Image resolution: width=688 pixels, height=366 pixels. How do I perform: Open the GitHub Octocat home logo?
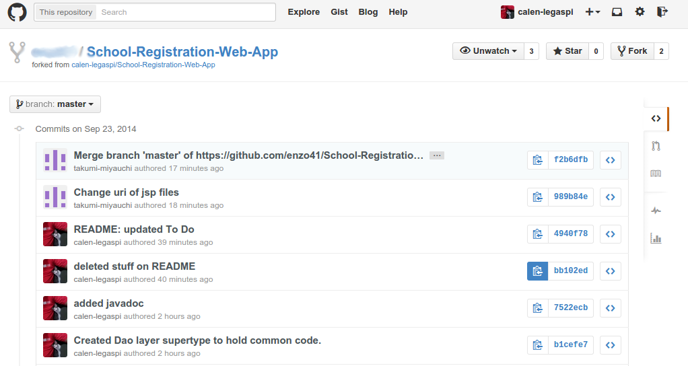click(x=17, y=12)
